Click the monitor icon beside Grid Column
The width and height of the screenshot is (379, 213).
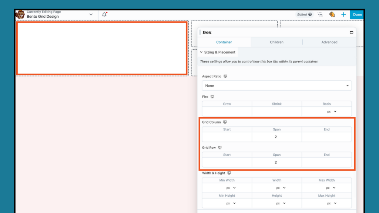pyautogui.click(x=225, y=122)
